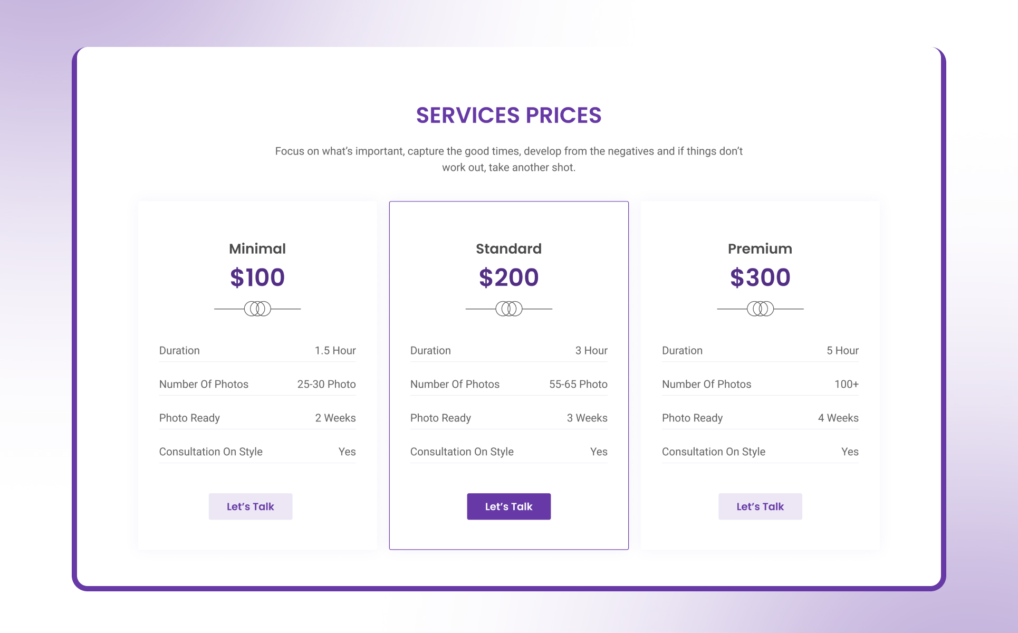Screen dimensions: 1018x633
Task: Click the $200 price
Action: pos(508,277)
